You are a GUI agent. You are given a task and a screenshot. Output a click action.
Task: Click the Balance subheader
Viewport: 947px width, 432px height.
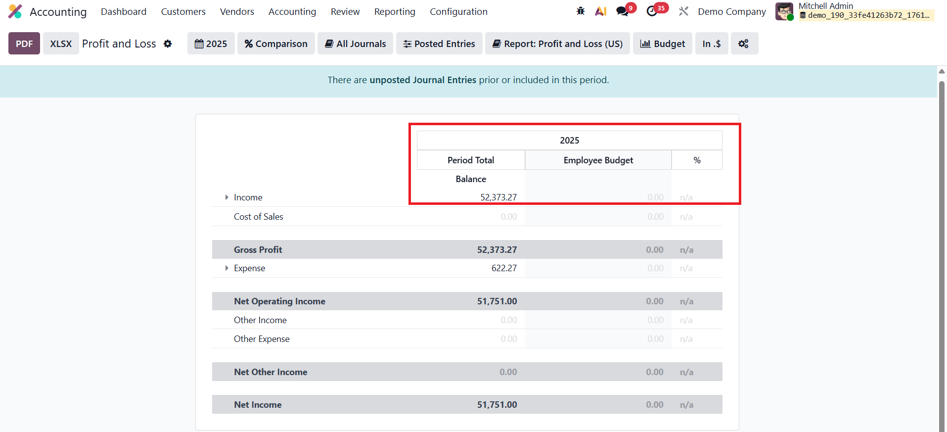pos(471,179)
